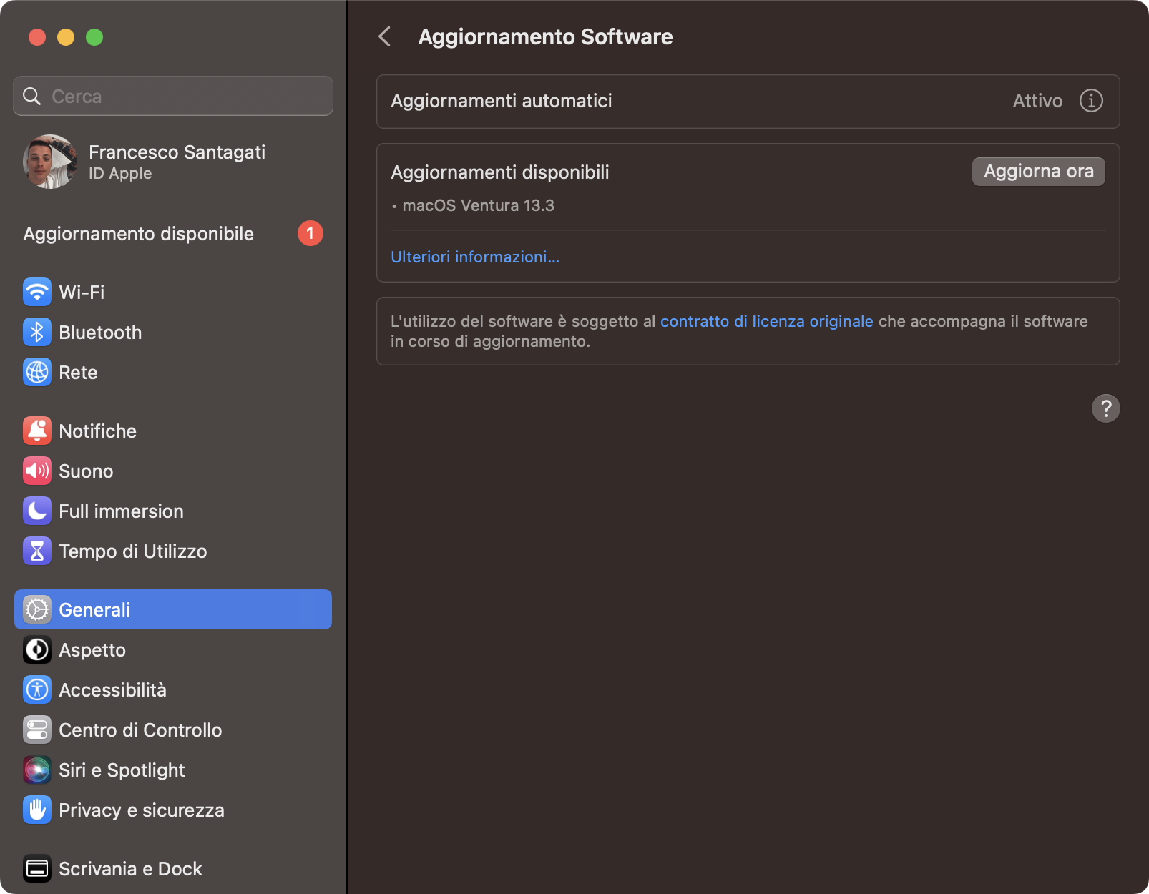
Task: Open Centro di Controllo icon
Action: pos(37,730)
